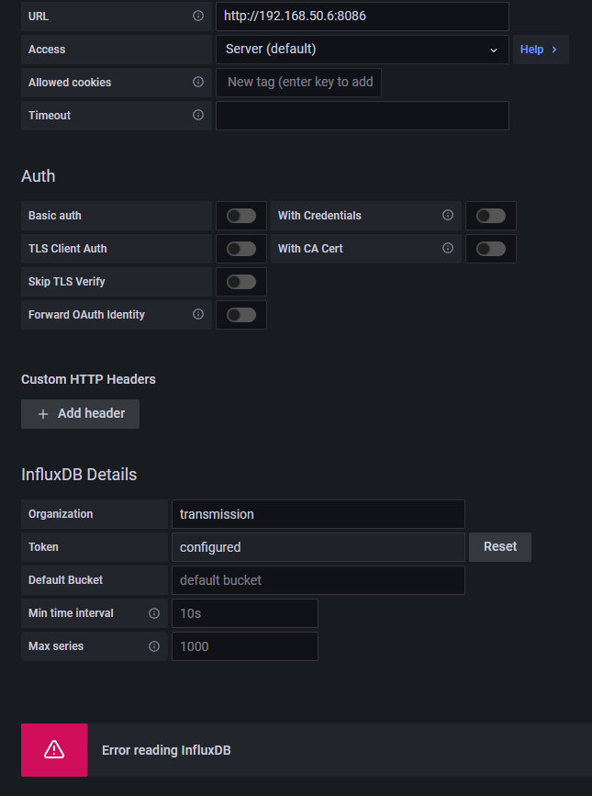
Task: Click the empty Timeout field
Action: pos(363,116)
